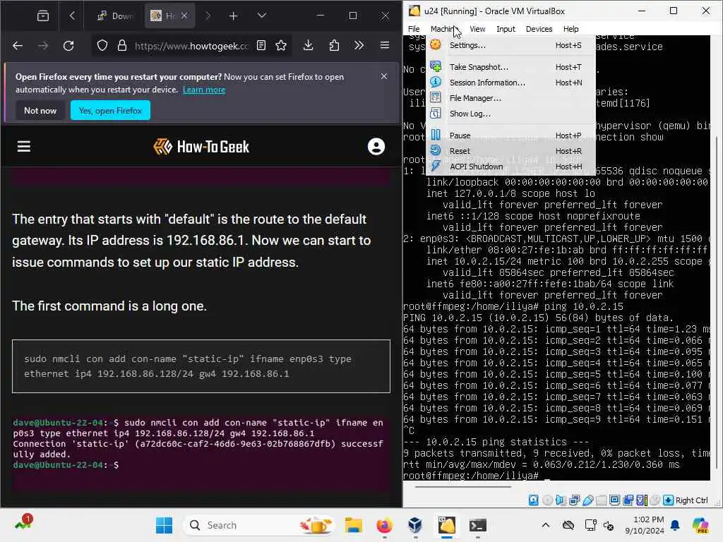Click the VirtualBox shared folders status icon
This screenshot has width=723, height=542.
602,500
